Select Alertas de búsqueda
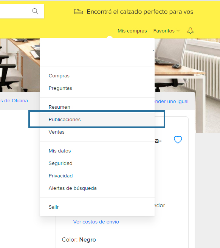 click(x=97, y=188)
